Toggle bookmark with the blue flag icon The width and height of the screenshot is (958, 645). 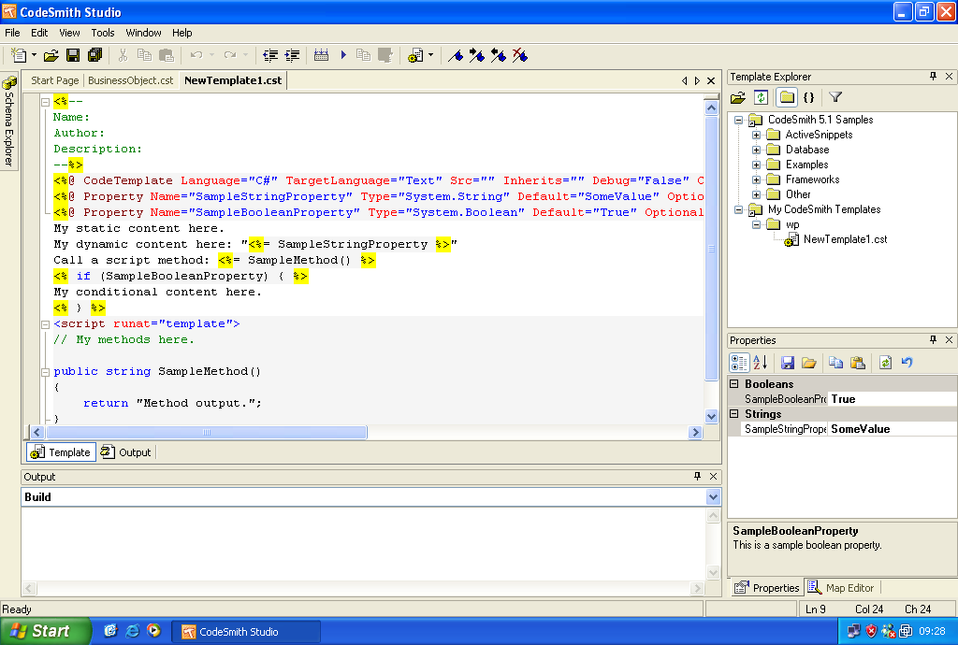(x=456, y=55)
